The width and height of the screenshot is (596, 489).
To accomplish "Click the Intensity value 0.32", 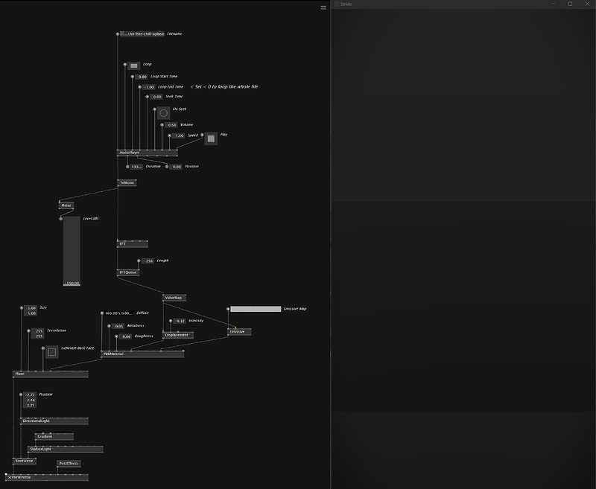I will (180, 322).
